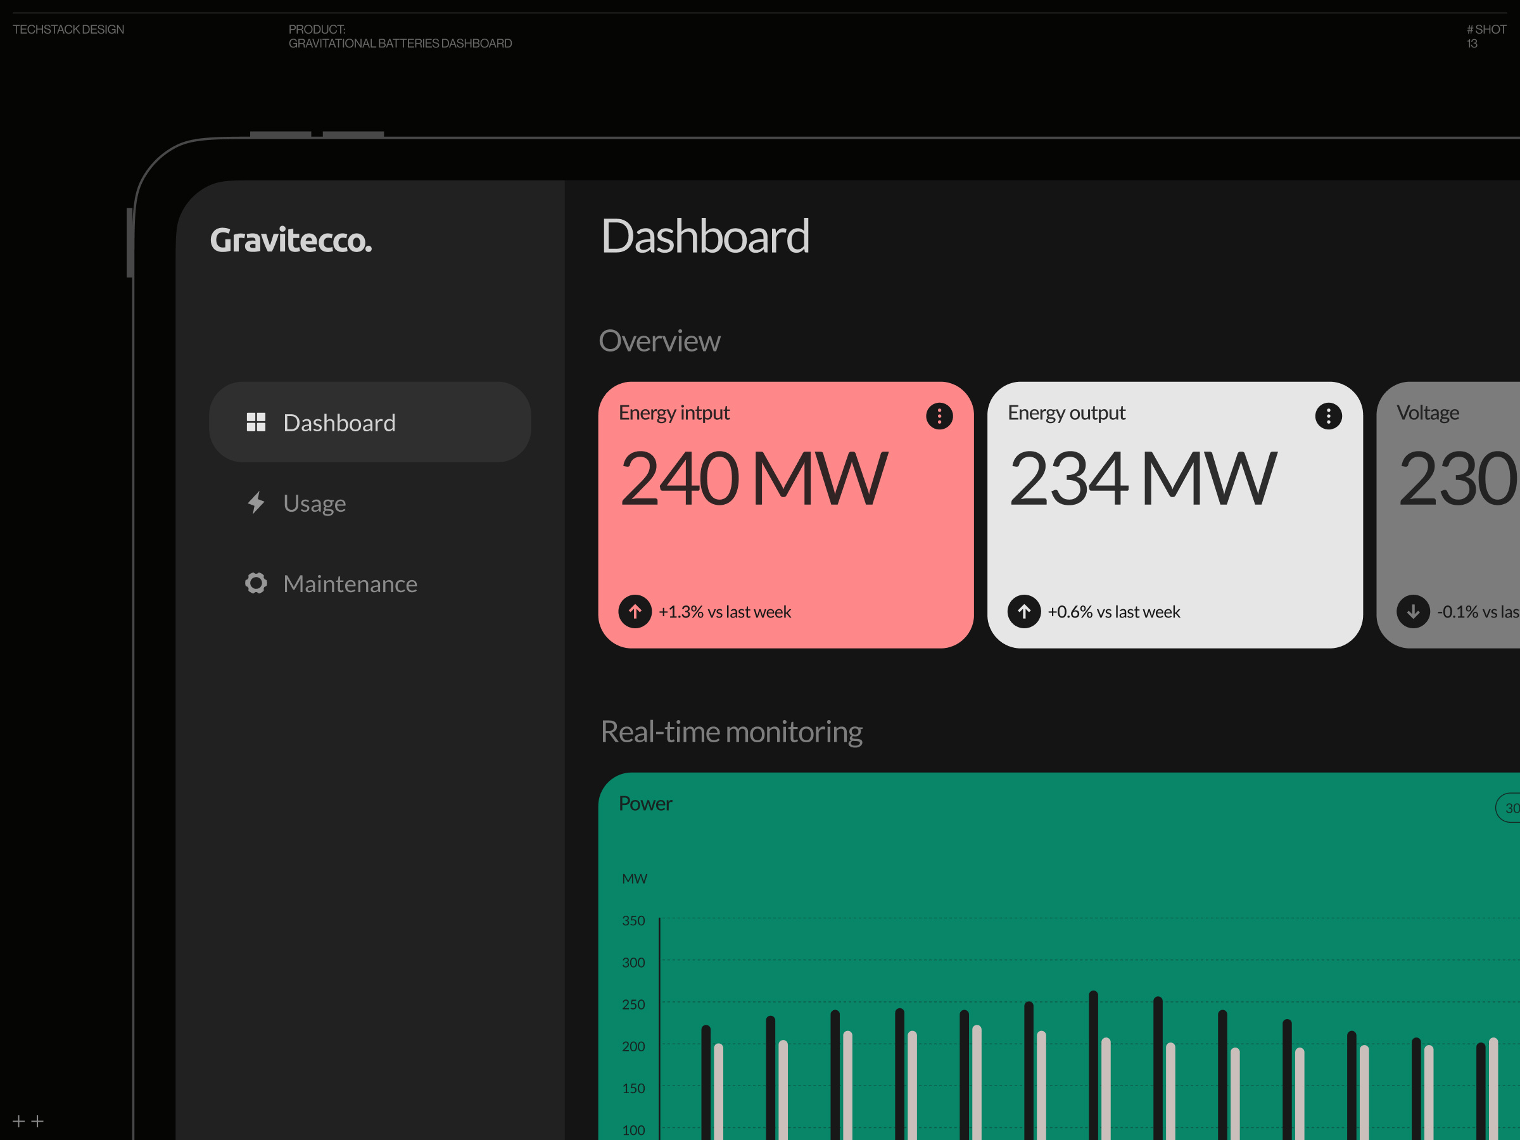This screenshot has height=1140, width=1520.
Task: Expand options for the Voltage card
Action: click(1515, 415)
